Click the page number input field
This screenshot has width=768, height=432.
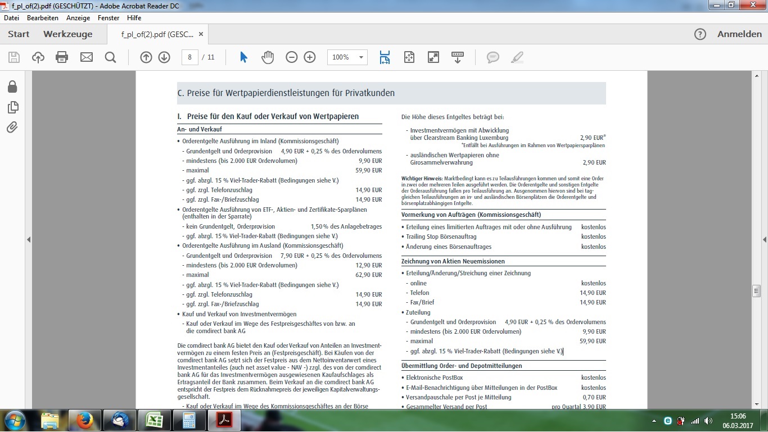[x=190, y=57]
